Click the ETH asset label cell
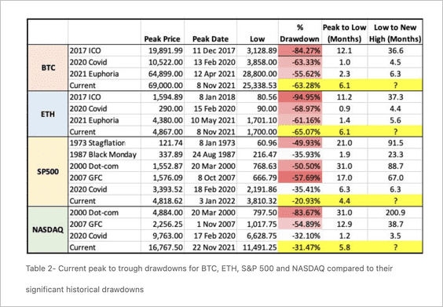443x307 pixels. pos(48,114)
